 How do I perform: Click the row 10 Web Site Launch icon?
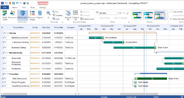point(5,78)
